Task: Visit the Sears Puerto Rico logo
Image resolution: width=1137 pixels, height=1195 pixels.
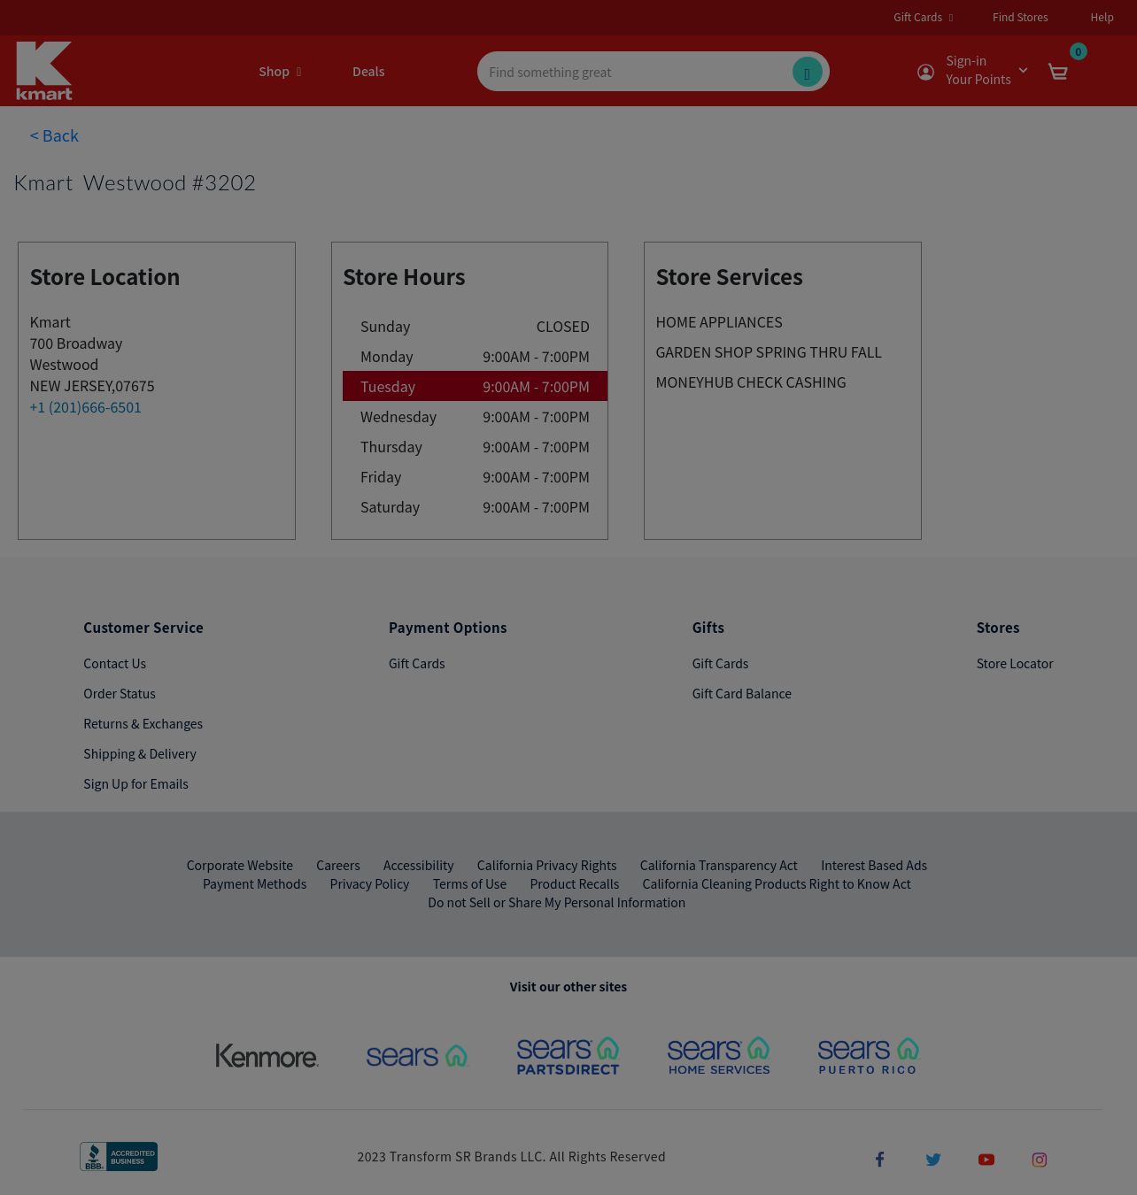Action: click(869, 1055)
